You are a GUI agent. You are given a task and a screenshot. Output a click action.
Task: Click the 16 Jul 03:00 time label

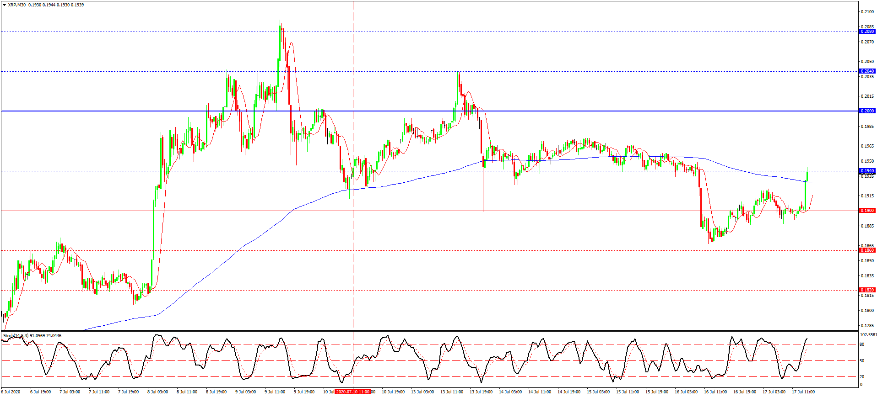pyautogui.click(x=686, y=392)
